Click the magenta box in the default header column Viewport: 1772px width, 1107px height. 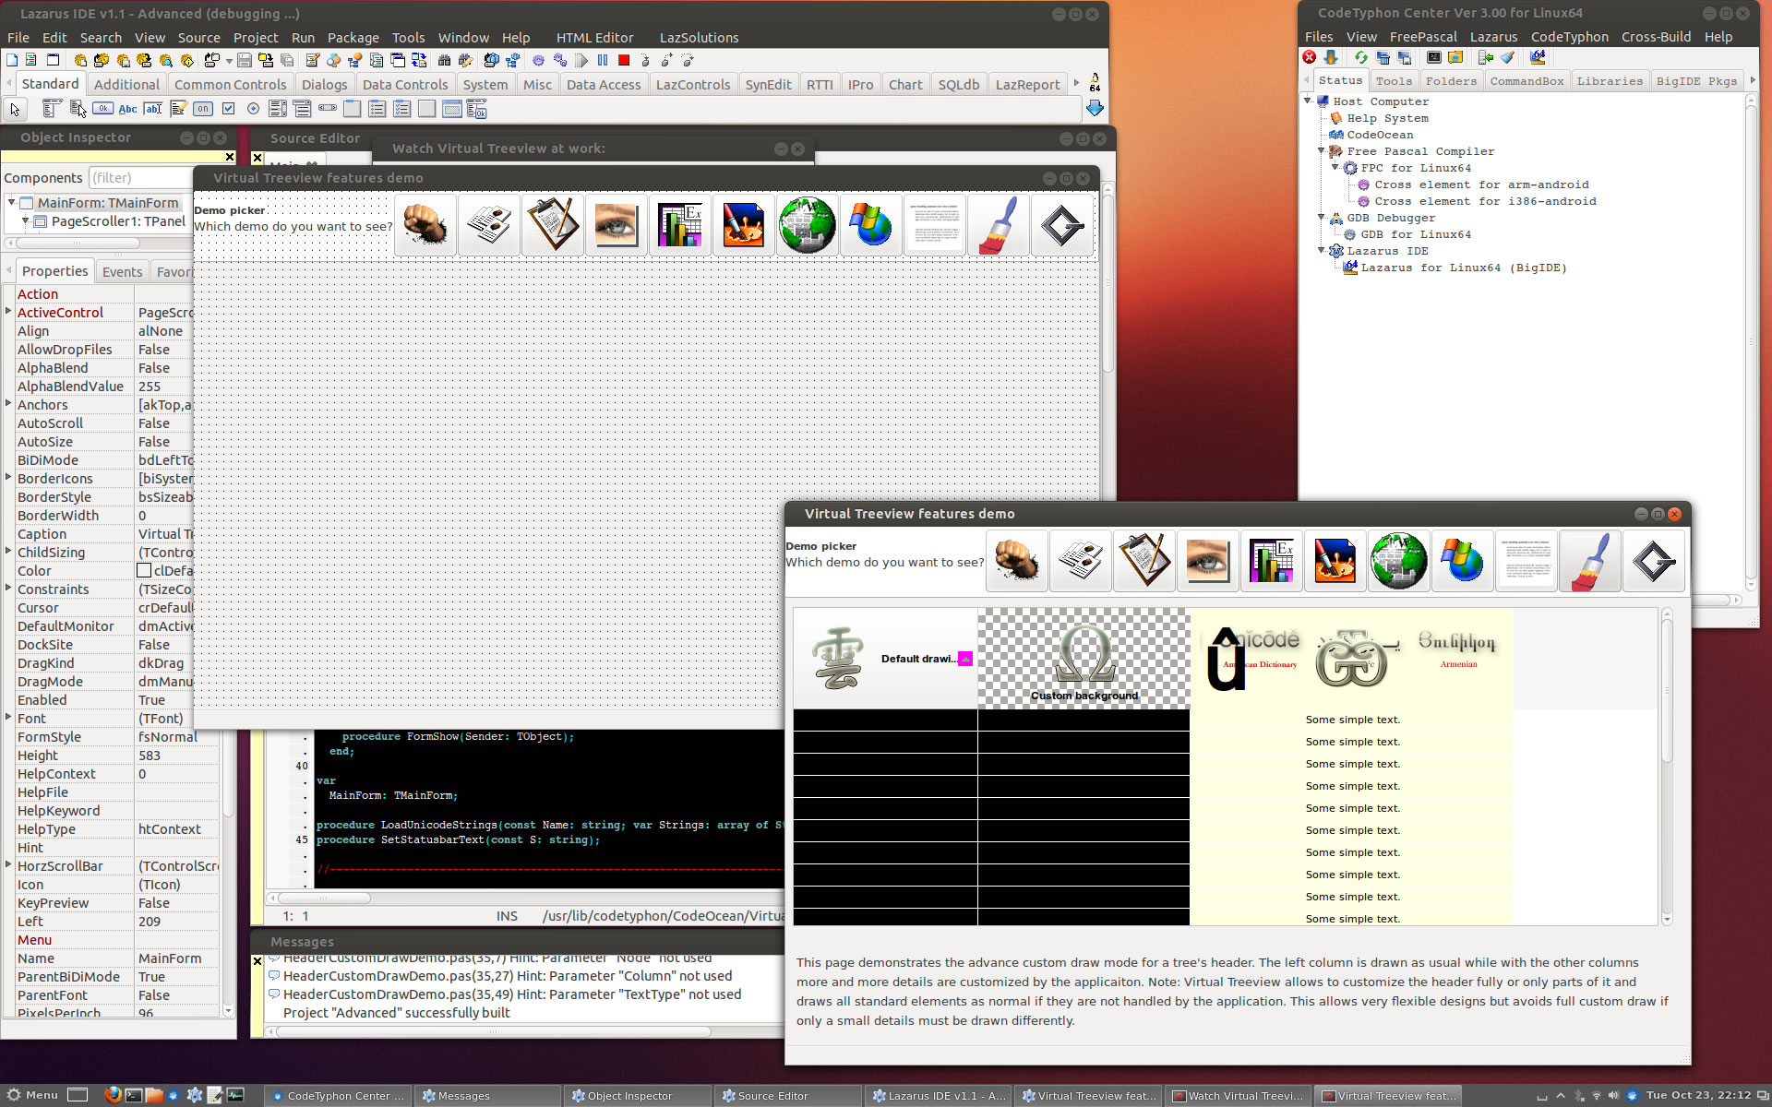tap(965, 659)
